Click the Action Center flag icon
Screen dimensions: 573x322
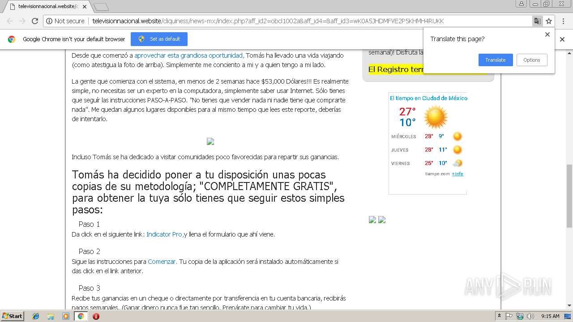coord(509,316)
